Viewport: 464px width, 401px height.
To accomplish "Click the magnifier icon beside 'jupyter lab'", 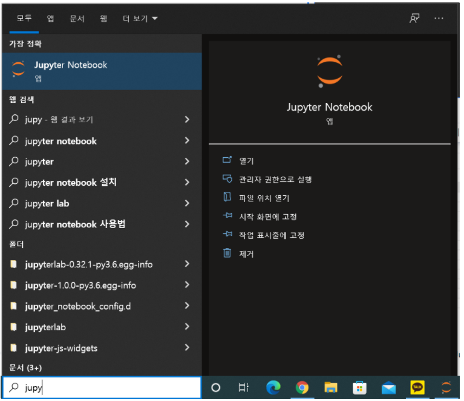I will point(14,203).
